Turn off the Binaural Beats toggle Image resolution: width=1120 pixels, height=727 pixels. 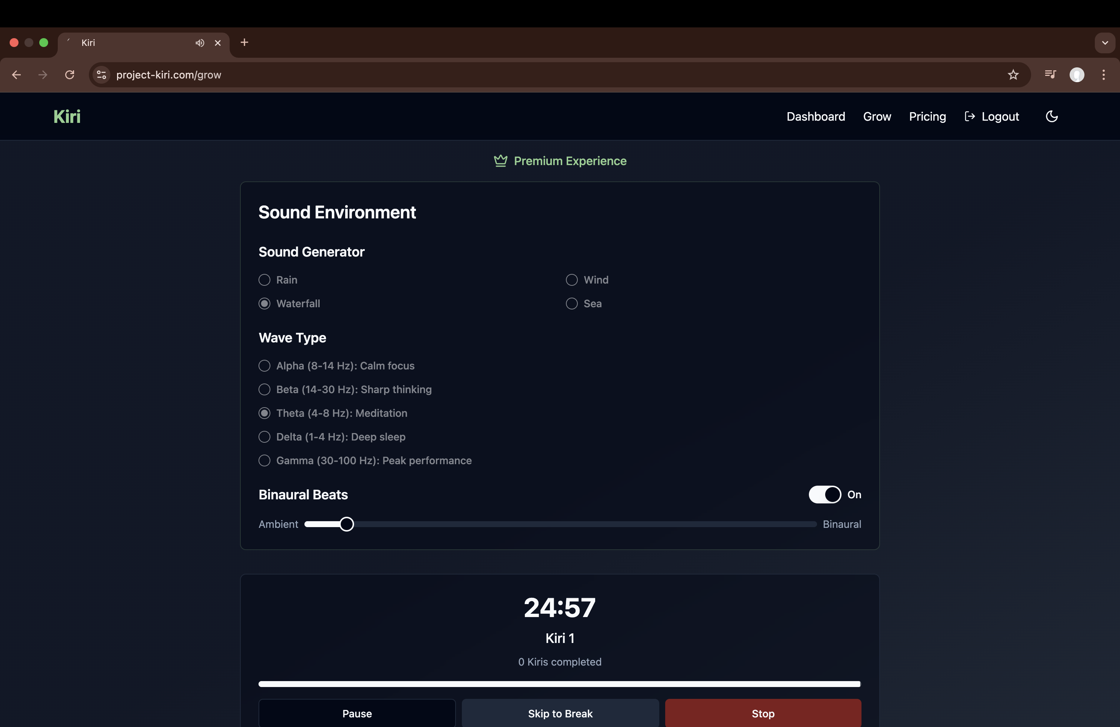pyautogui.click(x=824, y=495)
